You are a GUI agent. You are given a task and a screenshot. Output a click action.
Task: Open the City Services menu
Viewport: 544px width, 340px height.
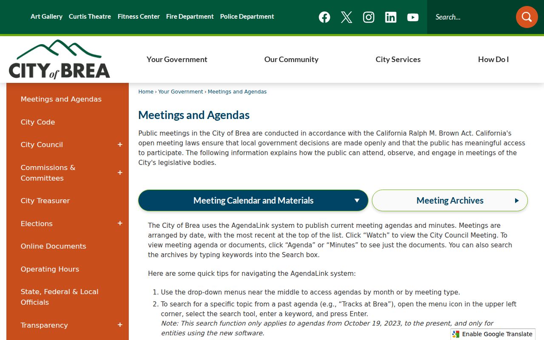pos(398,59)
